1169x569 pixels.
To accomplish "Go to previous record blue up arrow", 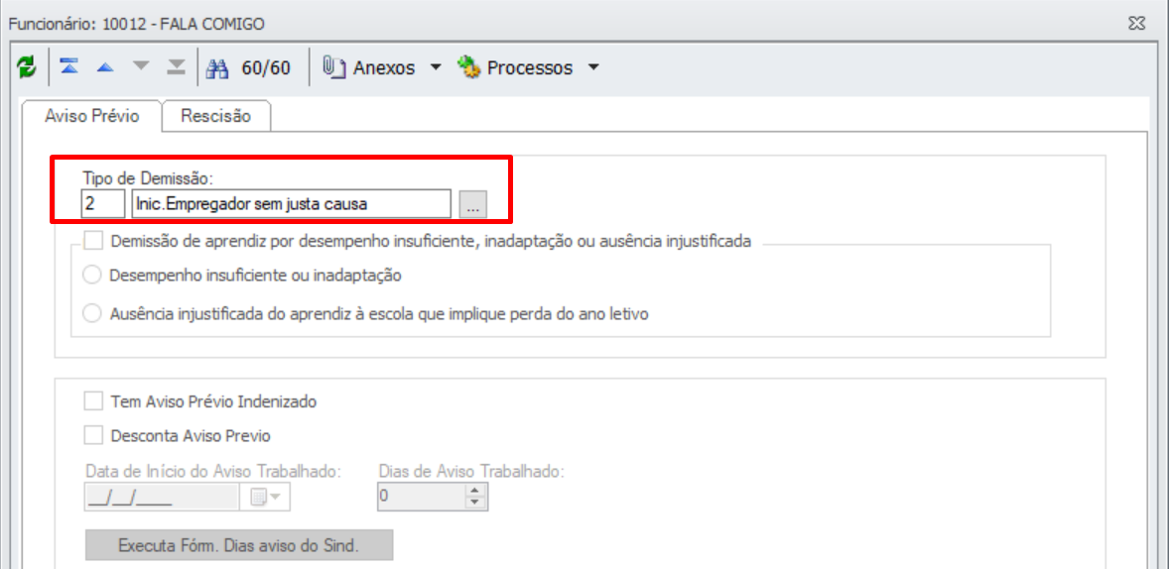I will [x=105, y=67].
